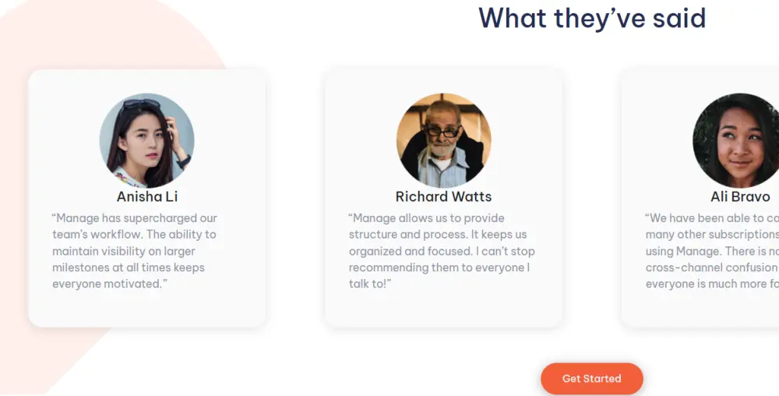This screenshot has width=779, height=396.
Task: Click "team's workflow. The ability to" line
Action: (x=134, y=235)
